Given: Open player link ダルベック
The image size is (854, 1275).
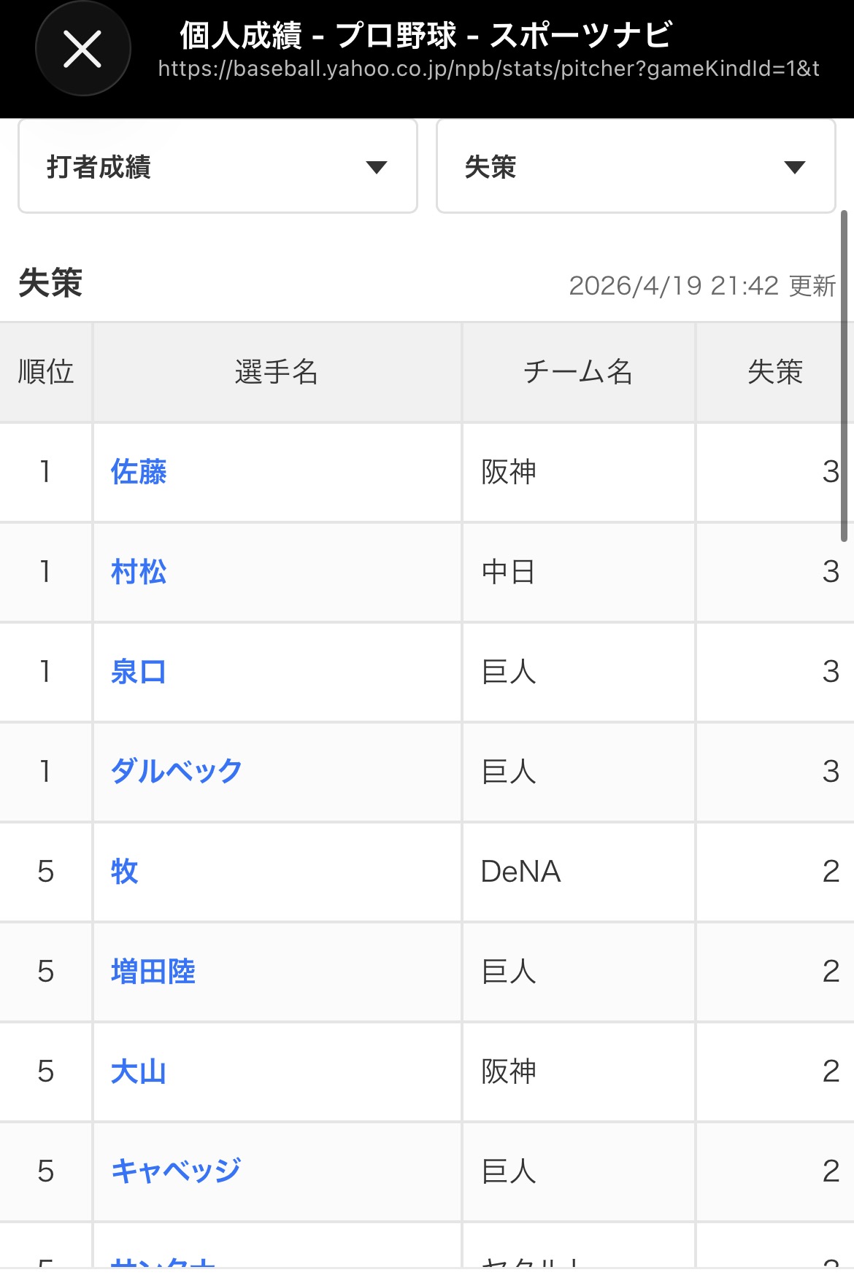Looking at the screenshot, I should [176, 772].
